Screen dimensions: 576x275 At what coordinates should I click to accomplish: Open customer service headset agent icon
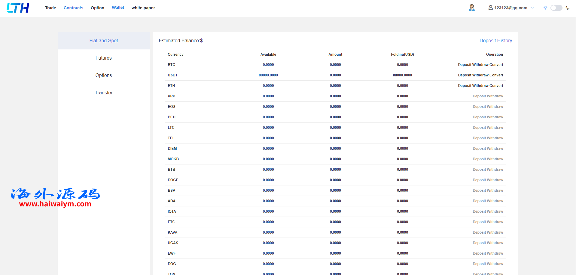tap(471, 8)
